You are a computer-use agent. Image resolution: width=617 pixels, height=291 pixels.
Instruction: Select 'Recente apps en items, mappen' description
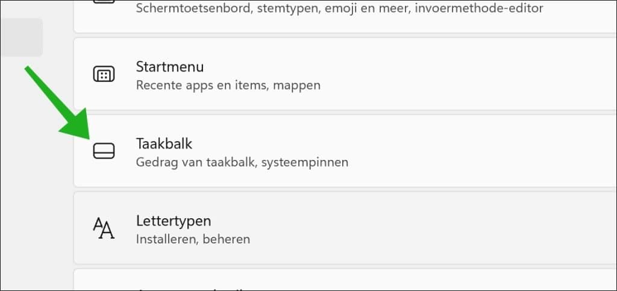coord(228,85)
